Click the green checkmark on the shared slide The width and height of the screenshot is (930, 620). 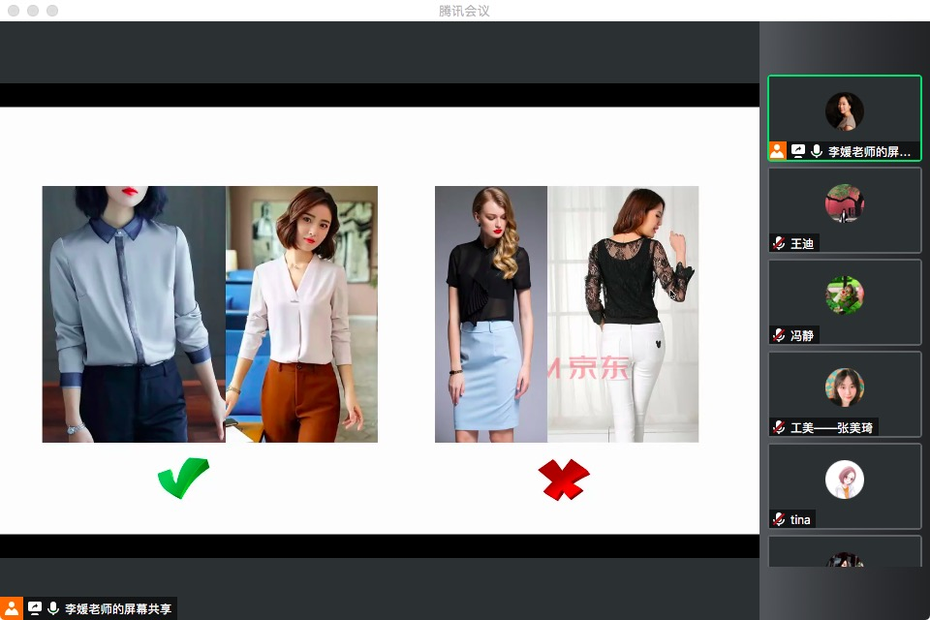[183, 479]
